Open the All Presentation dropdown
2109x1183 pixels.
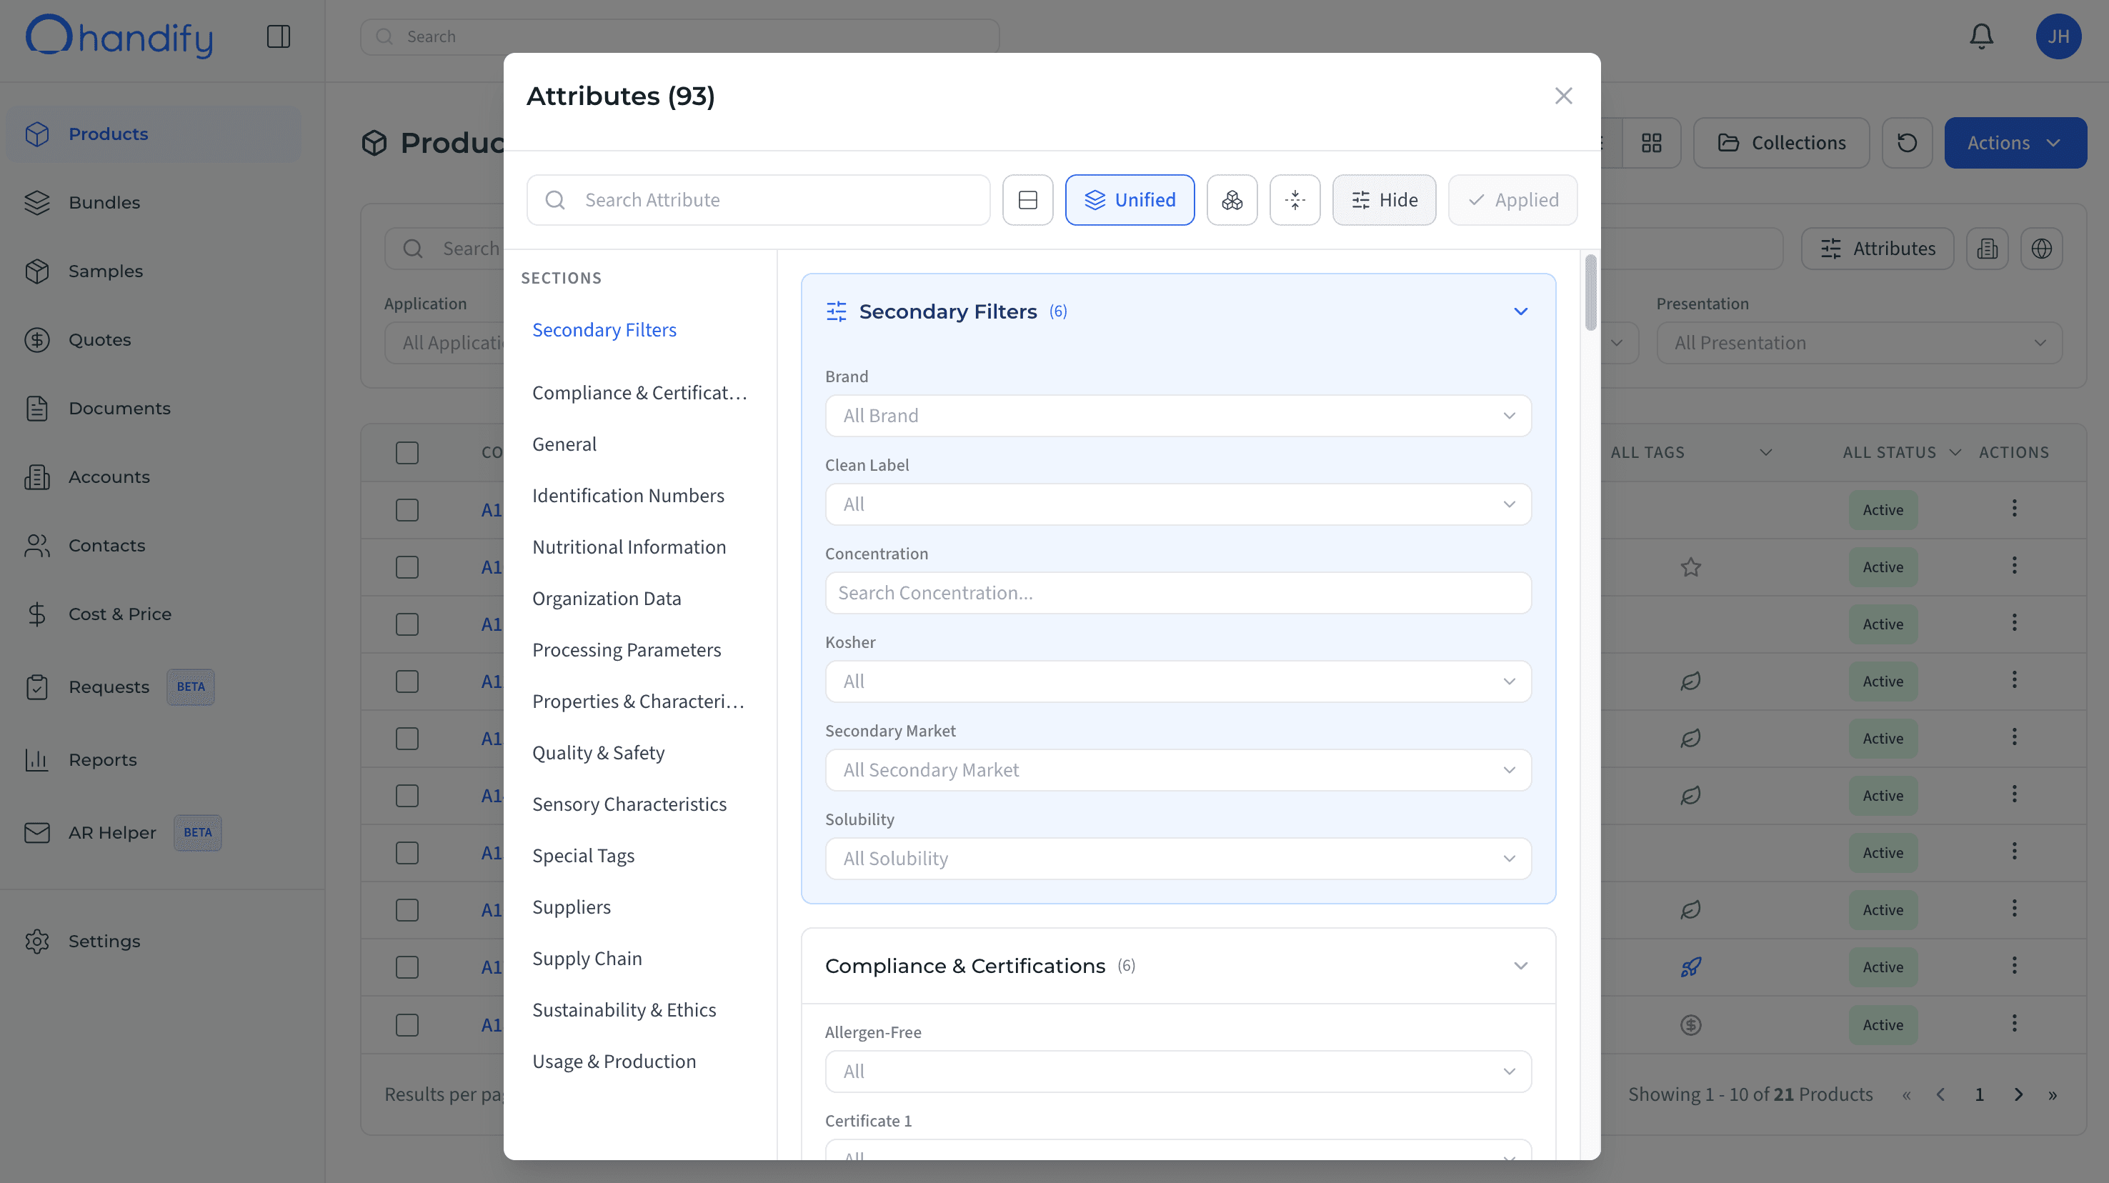point(1858,343)
